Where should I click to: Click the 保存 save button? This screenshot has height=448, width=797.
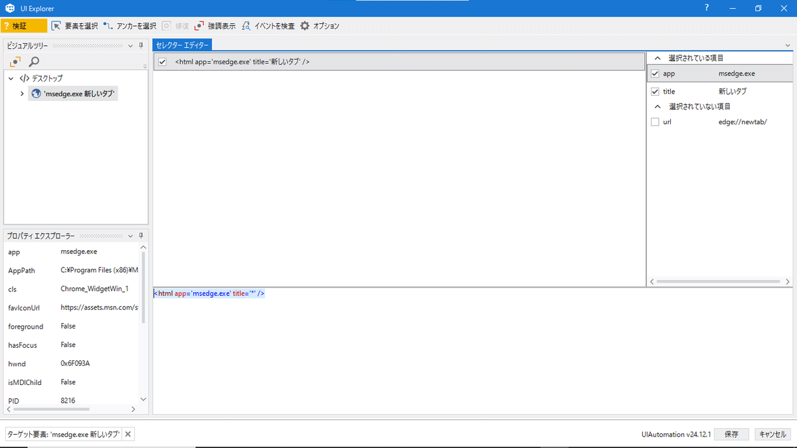[x=731, y=434]
